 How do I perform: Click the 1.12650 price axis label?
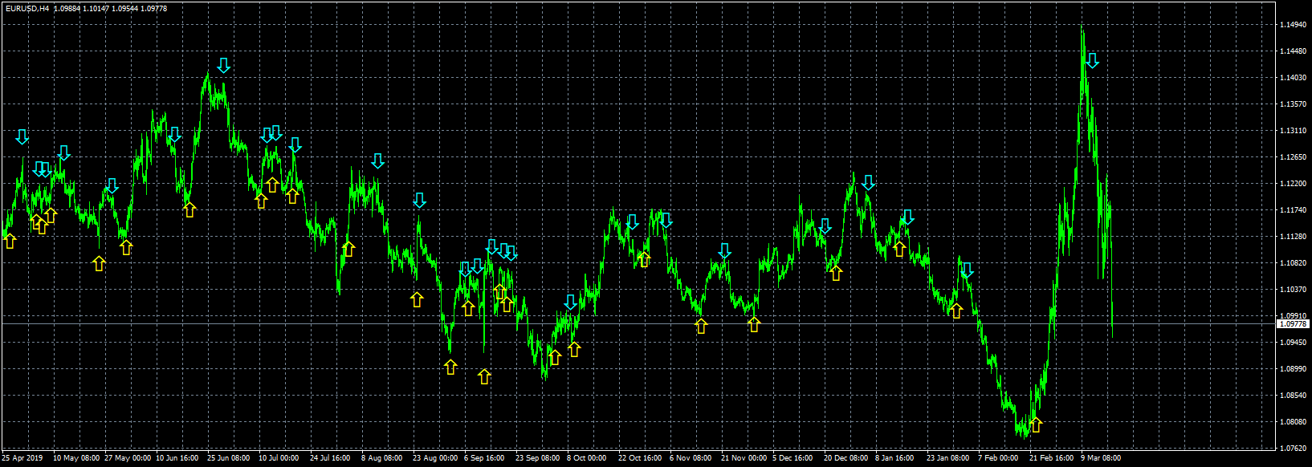pyautogui.click(x=1292, y=157)
